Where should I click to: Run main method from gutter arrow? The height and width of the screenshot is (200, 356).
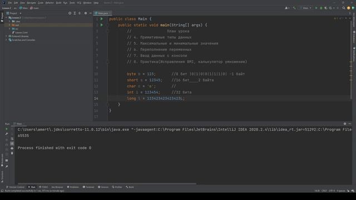point(102,25)
